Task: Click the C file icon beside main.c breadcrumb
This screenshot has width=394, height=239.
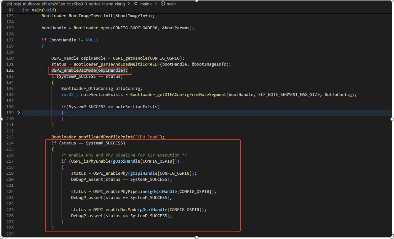Action: tap(136, 4)
